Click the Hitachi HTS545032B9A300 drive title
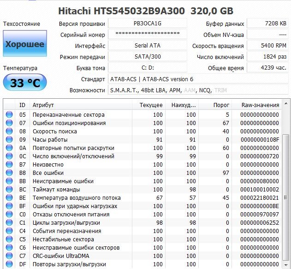 click(x=122, y=11)
